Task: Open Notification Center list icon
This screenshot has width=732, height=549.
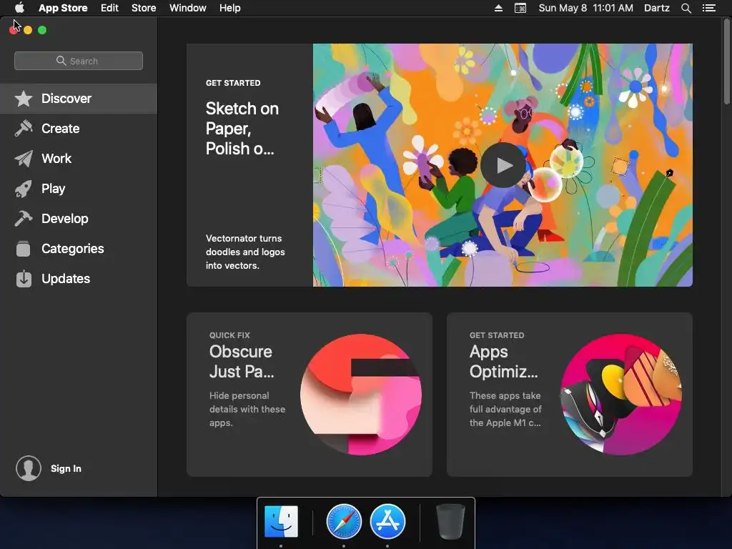Action: (x=709, y=8)
